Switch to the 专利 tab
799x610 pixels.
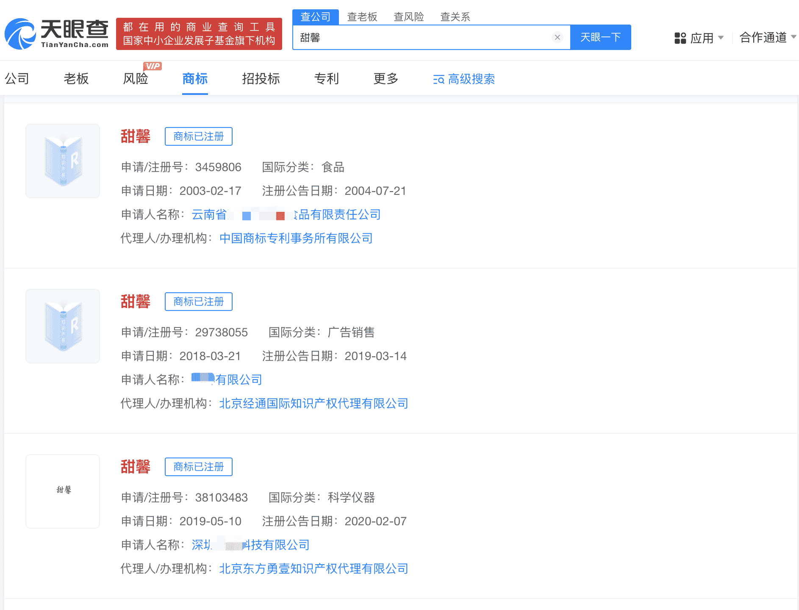[326, 79]
